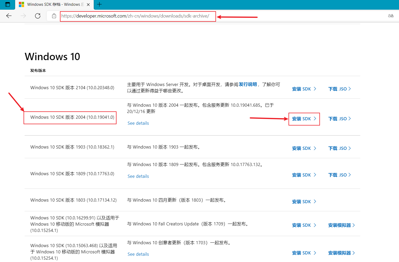Screen dimensions: 399x262
Task: Expand See details under 创意者更新 version 1703
Action: pyautogui.click(x=138, y=254)
